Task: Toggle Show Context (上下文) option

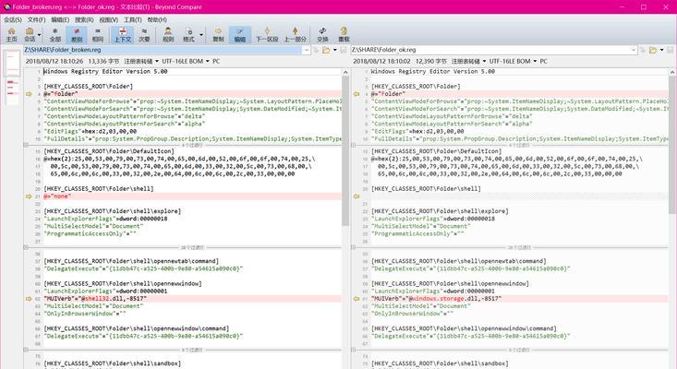Action: (123, 34)
